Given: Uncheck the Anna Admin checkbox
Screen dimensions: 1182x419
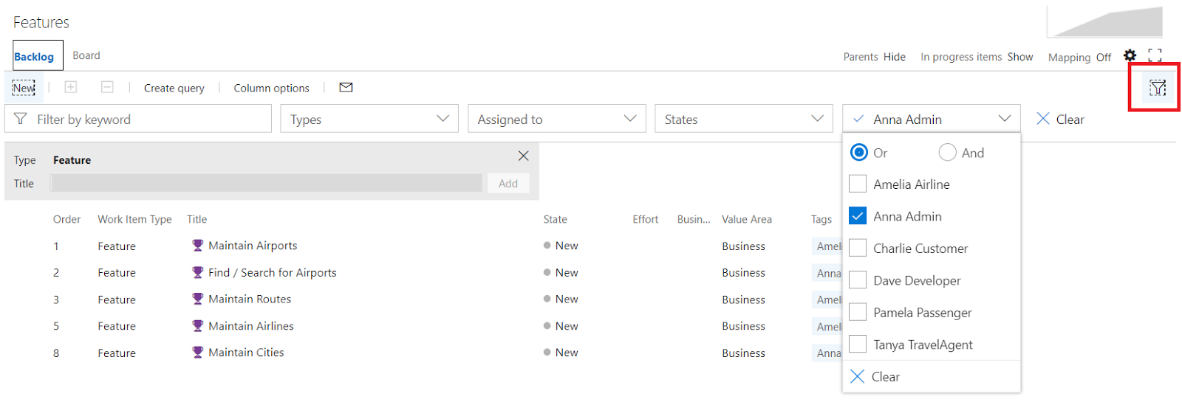Looking at the screenshot, I should (858, 215).
